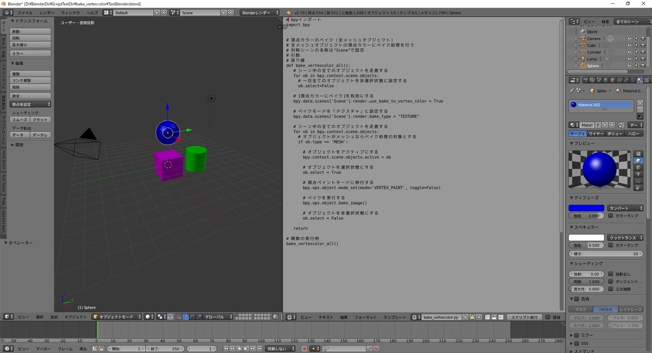The height and width of the screenshot is (353, 652).
Task: Toggle Lamp selectability cursor icon
Action: point(636,59)
